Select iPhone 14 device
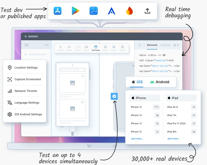Viewport: 207px width, 165px height. click(x=145, y=115)
